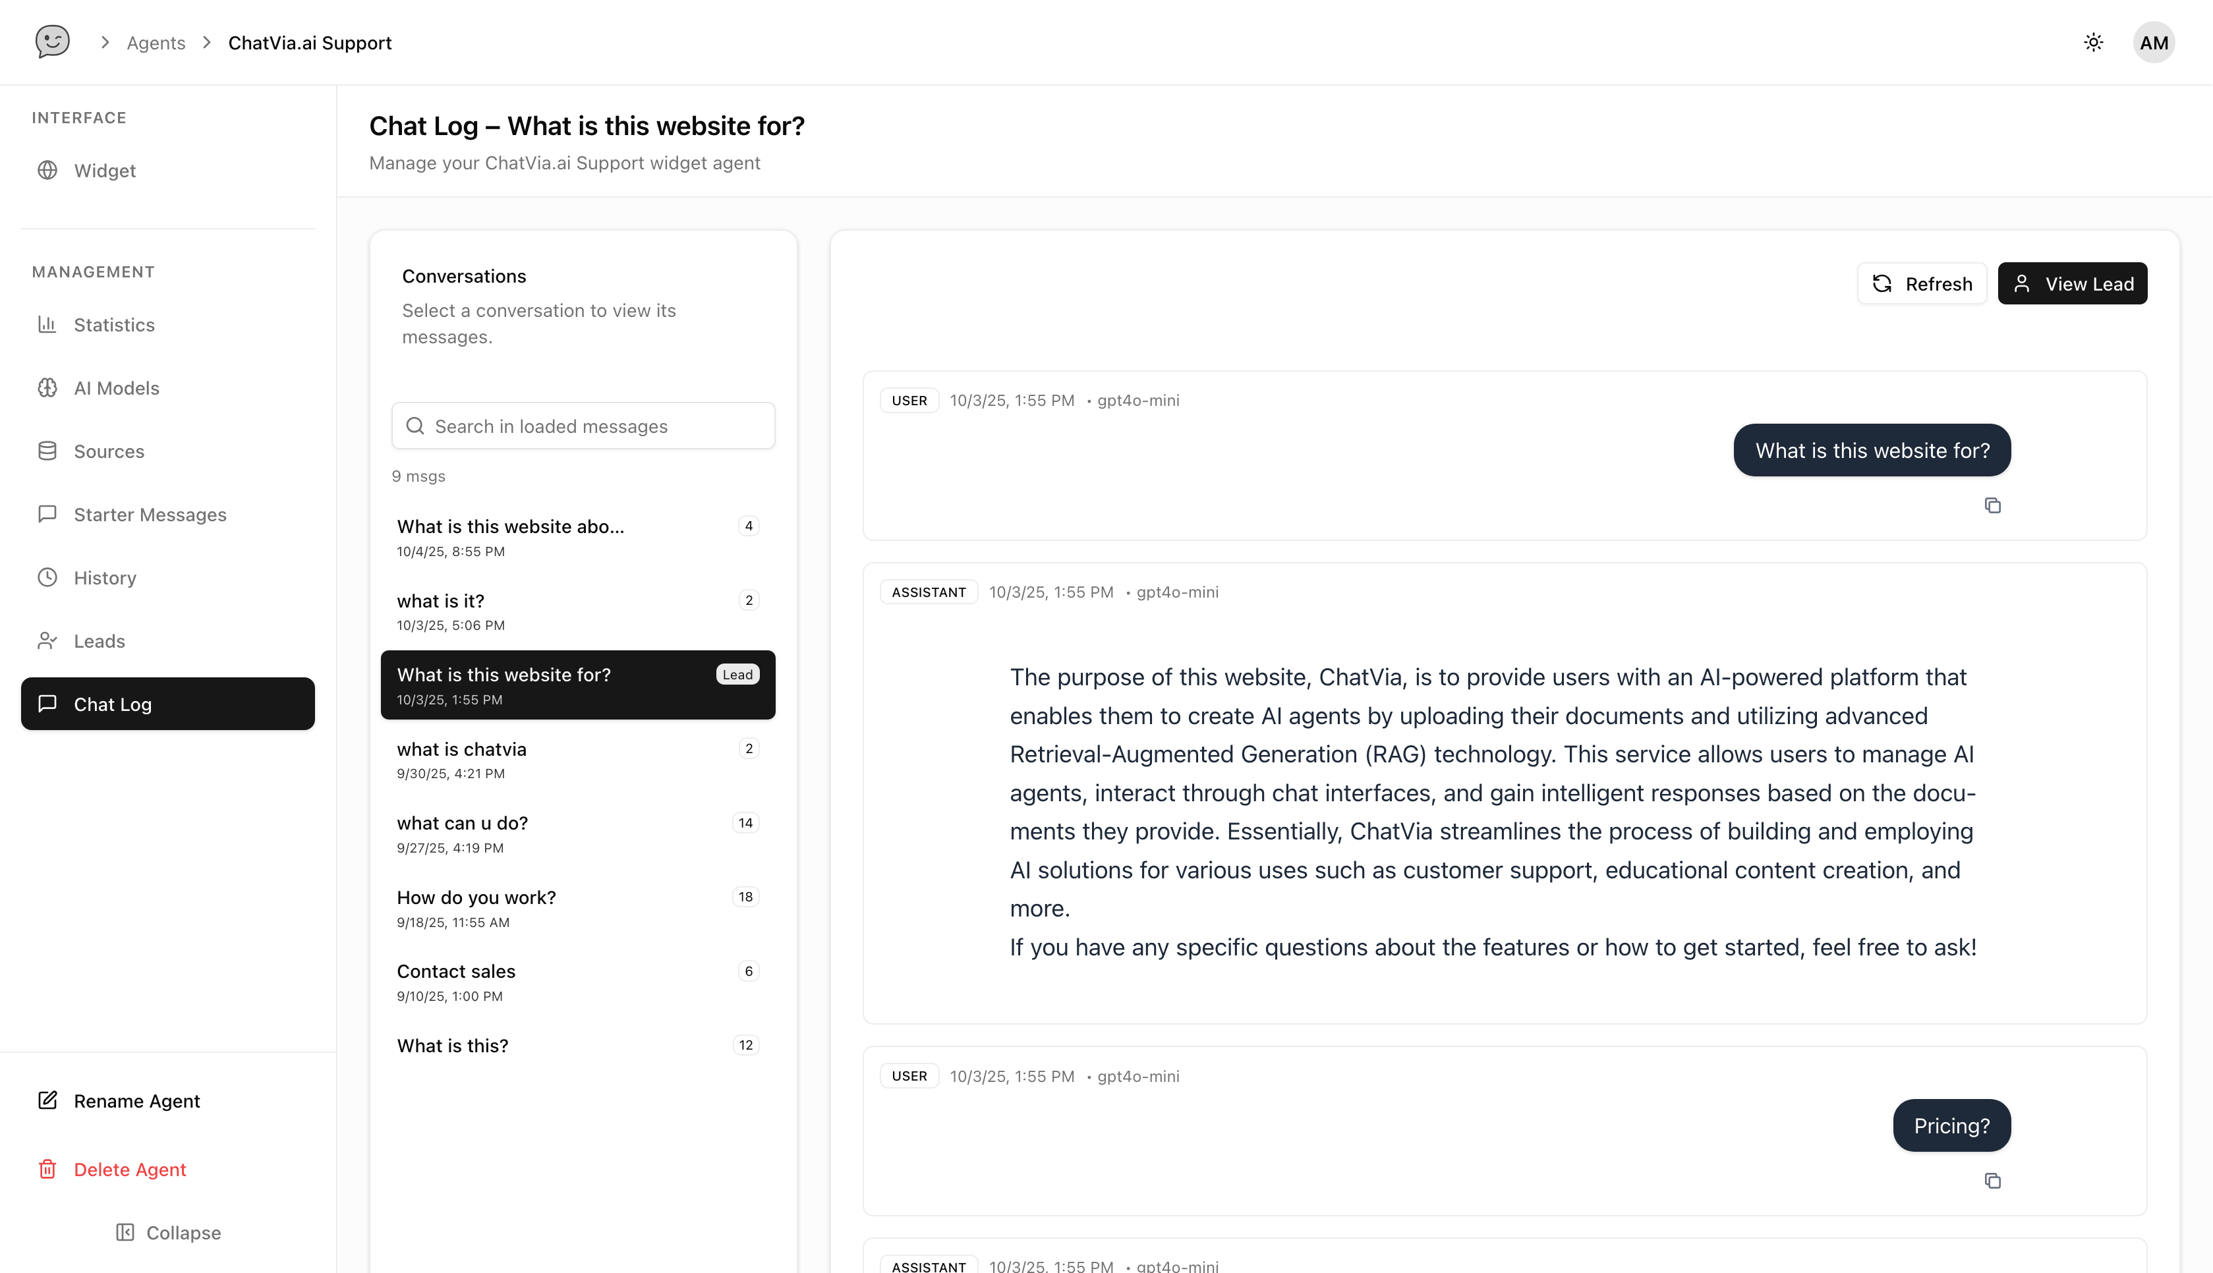Click the AI Models brain icon

point(48,387)
